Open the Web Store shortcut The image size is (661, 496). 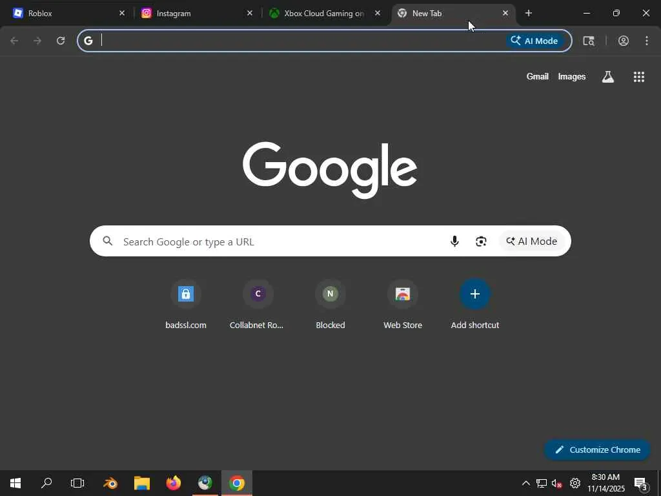403,305
